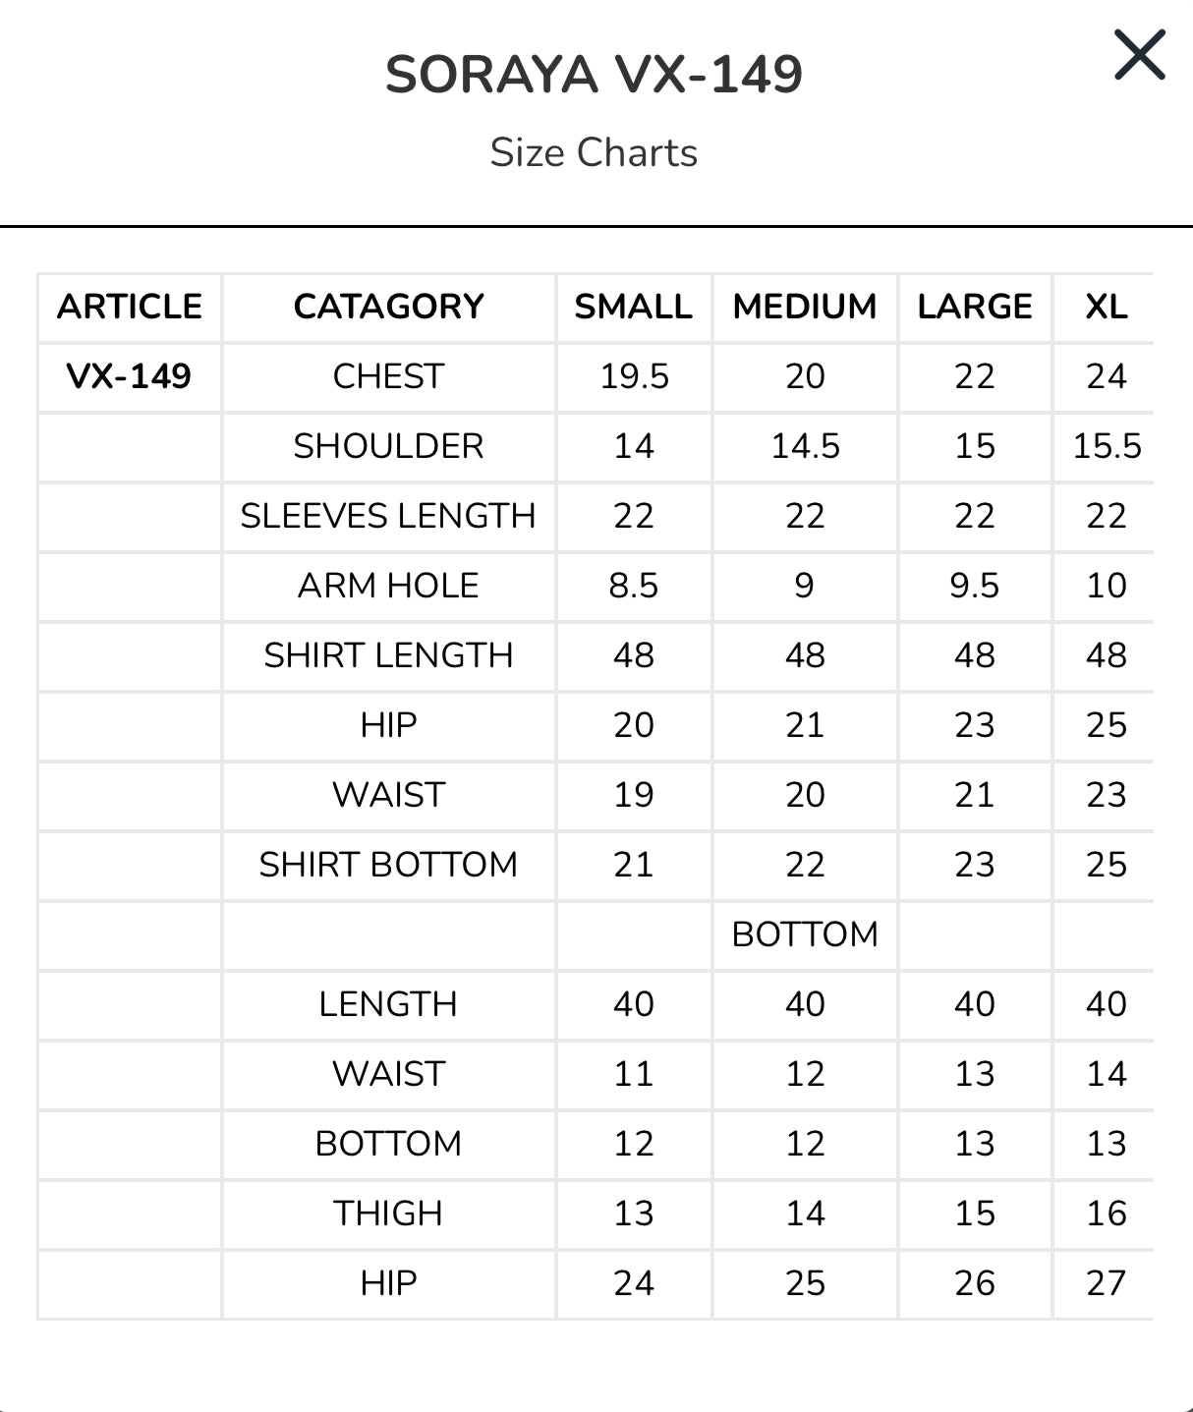Click the XL shoulder value 15.5
This screenshot has height=1412, width=1193.
[x=1107, y=446]
